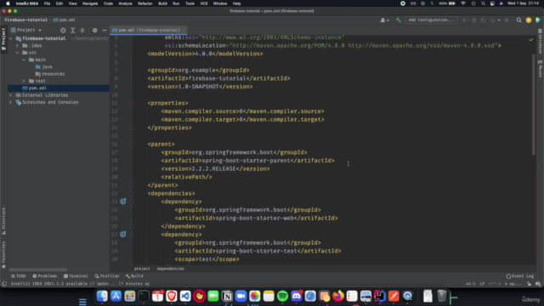Click the gutter icon on line 27
Viewport: 544px width, 306px height.
pyautogui.click(x=122, y=235)
